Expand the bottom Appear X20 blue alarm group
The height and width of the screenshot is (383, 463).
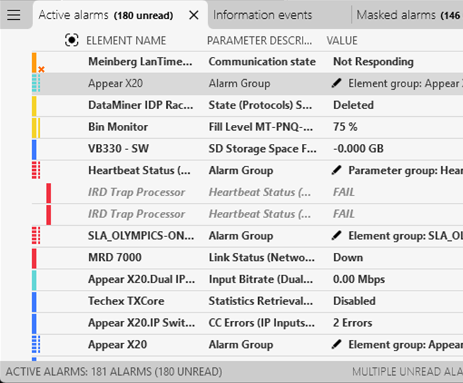36,344
